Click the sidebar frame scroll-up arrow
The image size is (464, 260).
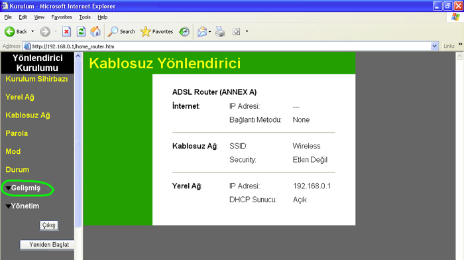tap(78, 56)
